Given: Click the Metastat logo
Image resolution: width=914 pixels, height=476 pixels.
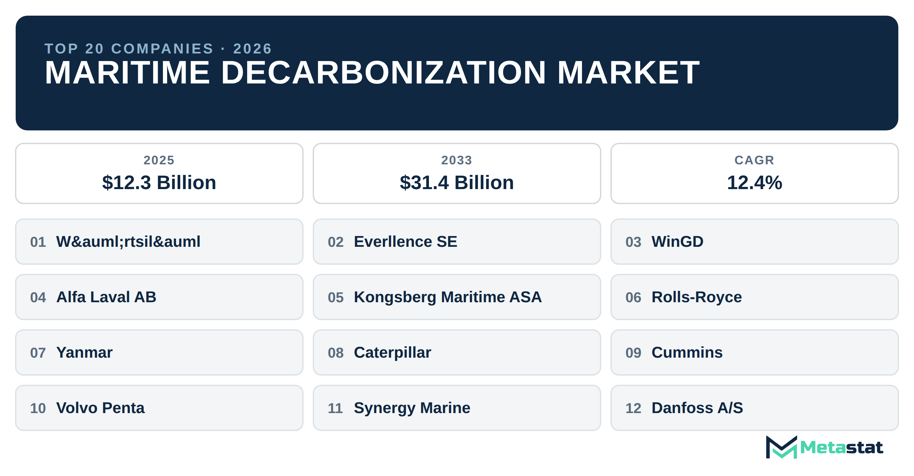Looking at the screenshot, I should pyautogui.click(x=824, y=447).
